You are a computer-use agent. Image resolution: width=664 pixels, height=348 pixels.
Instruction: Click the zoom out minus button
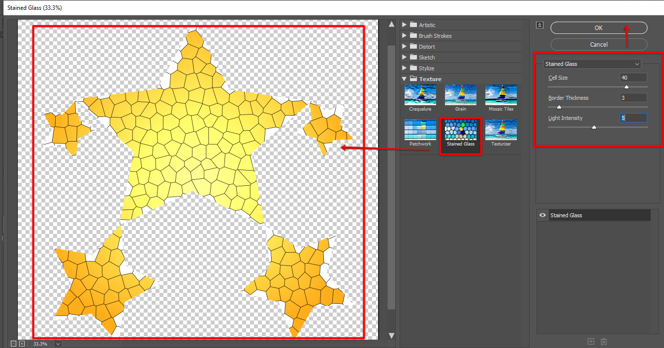[x=13, y=344]
